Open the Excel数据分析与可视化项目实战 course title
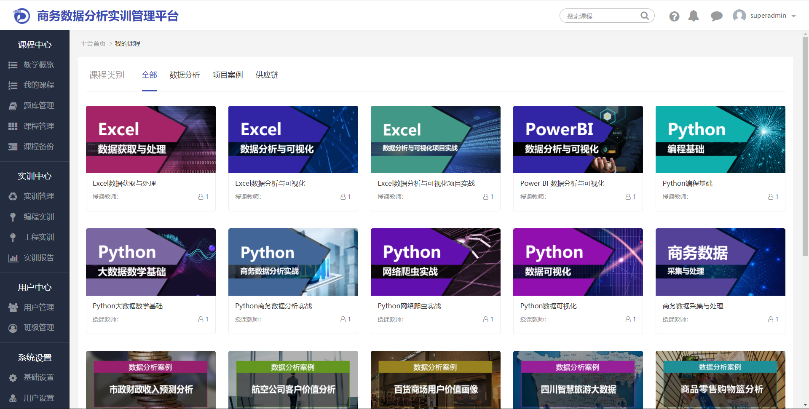The height and width of the screenshot is (409, 809). (x=426, y=184)
